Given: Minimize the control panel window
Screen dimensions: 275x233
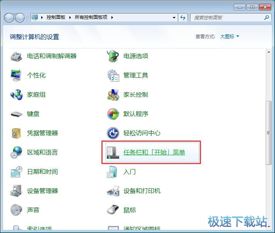Looking at the screenshot, I should point(240,7).
